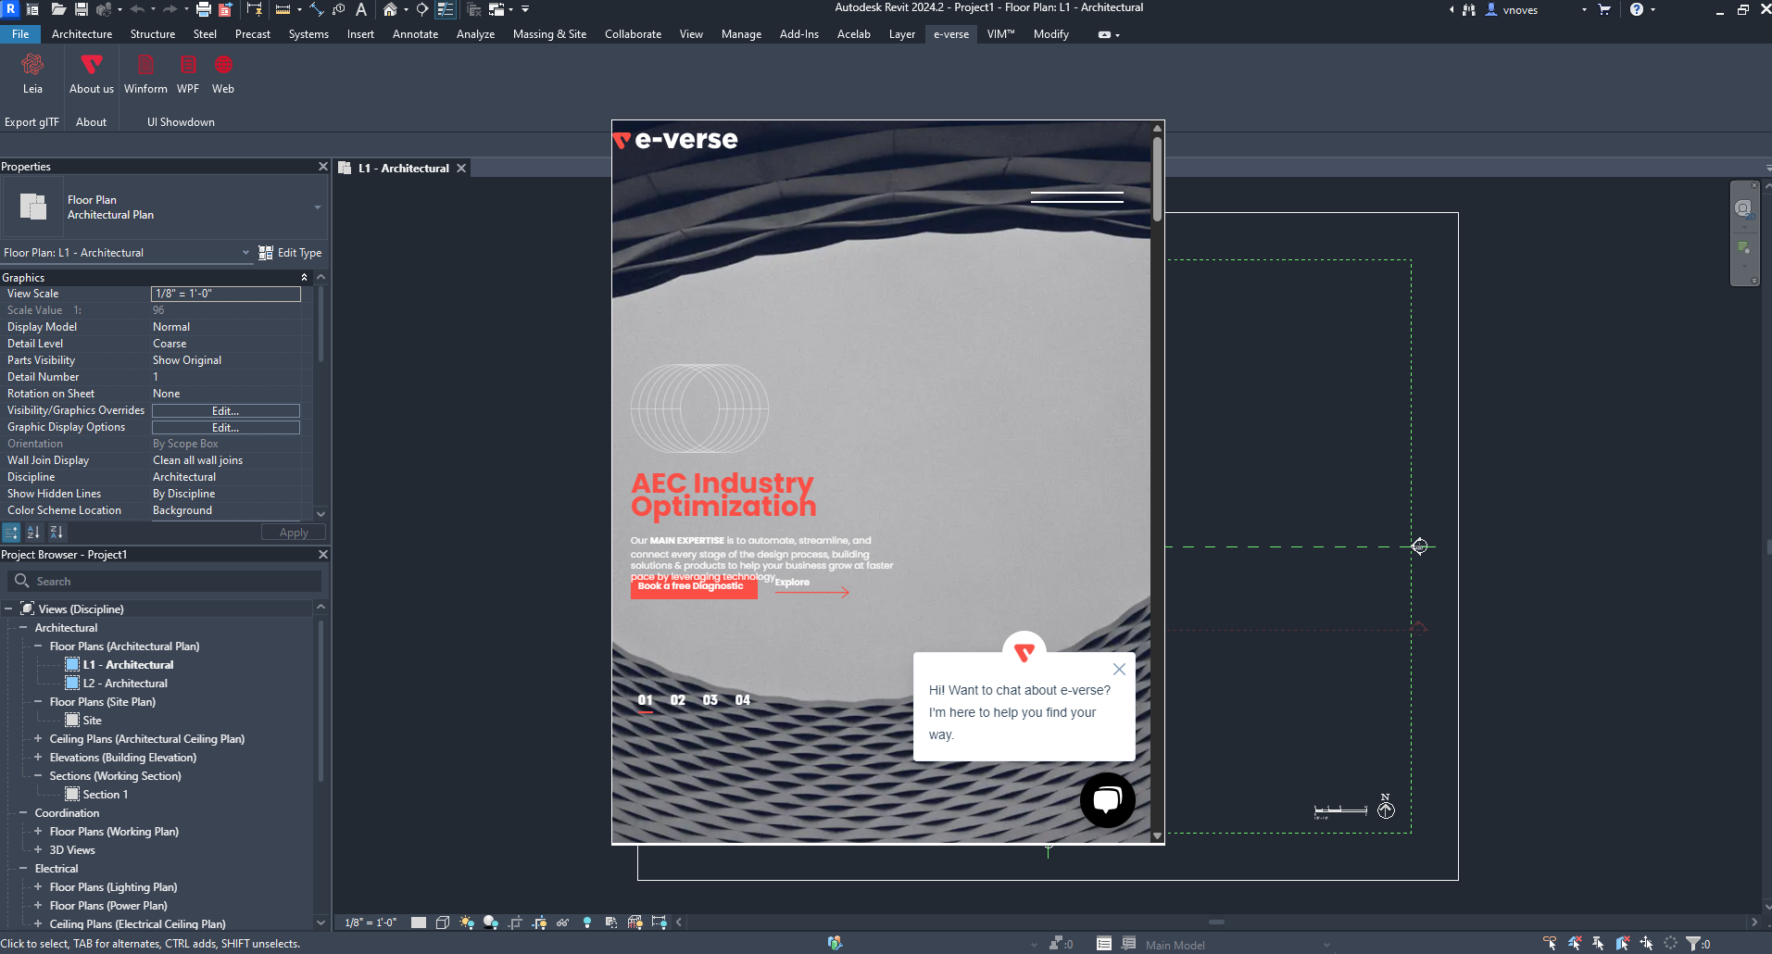Click the Book a free Diagnostic button
Viewport: 1772px width, 954px height.
click(694, 587)
